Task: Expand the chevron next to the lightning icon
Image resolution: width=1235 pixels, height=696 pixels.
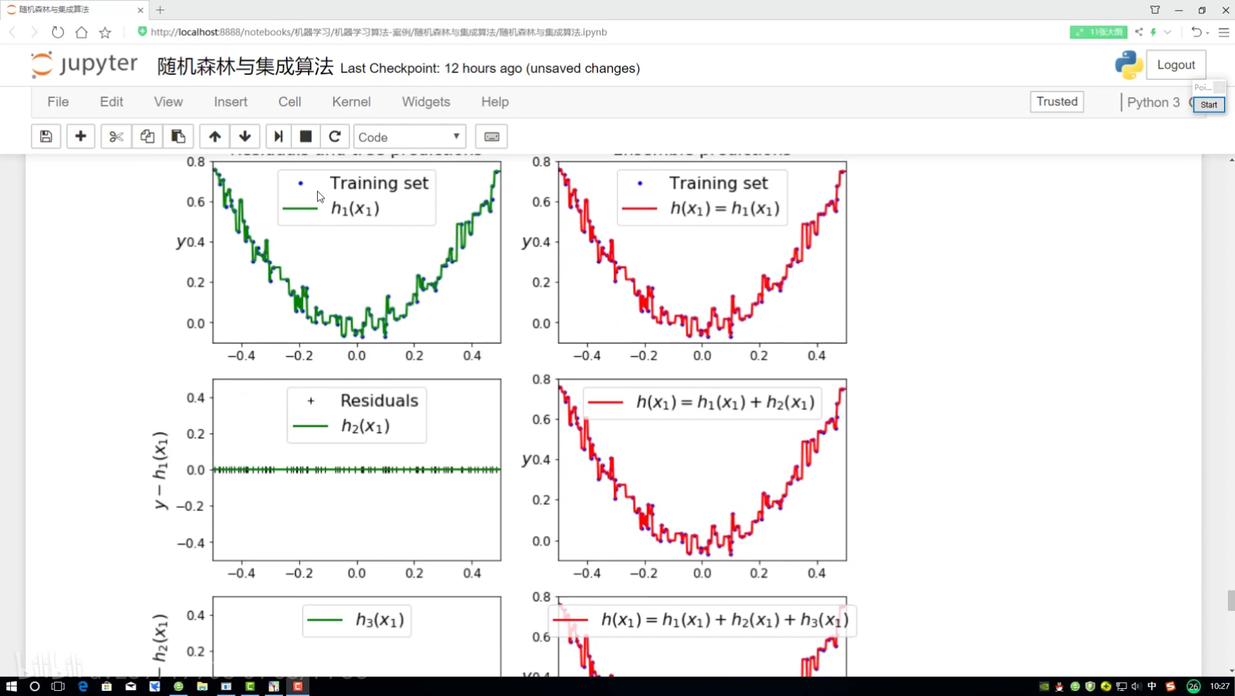Action: (x=1167, y=32)
